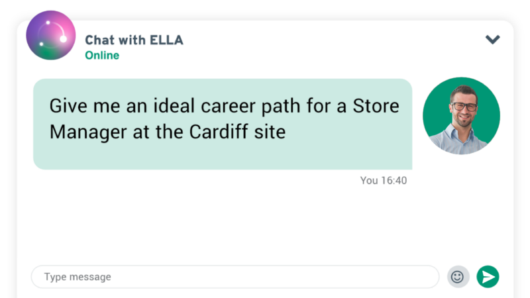Open the emoji picker smiley icon
The height and width of the screenshot is (298, 530).
point(458,277)
